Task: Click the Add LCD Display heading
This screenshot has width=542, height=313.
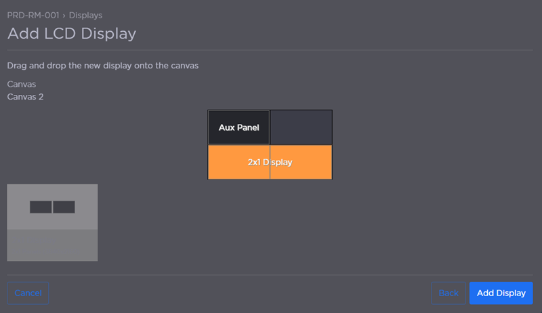Action: click(72, 33)
